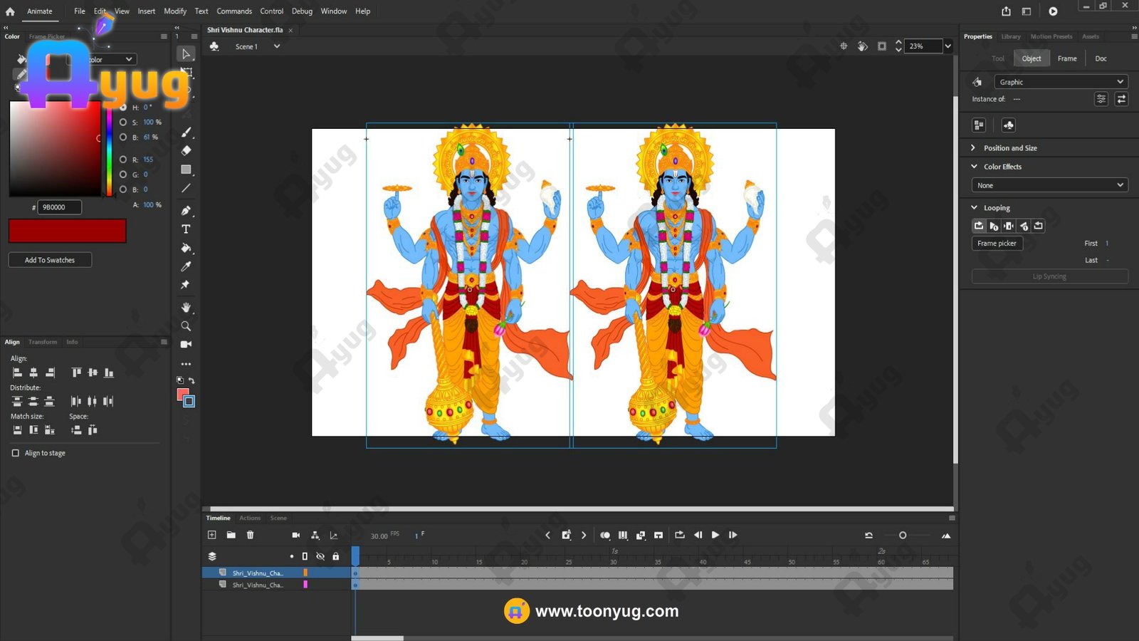Select first Shri_Vishnu_Cha layer row
1139x641 pixels.
[278, 573]
